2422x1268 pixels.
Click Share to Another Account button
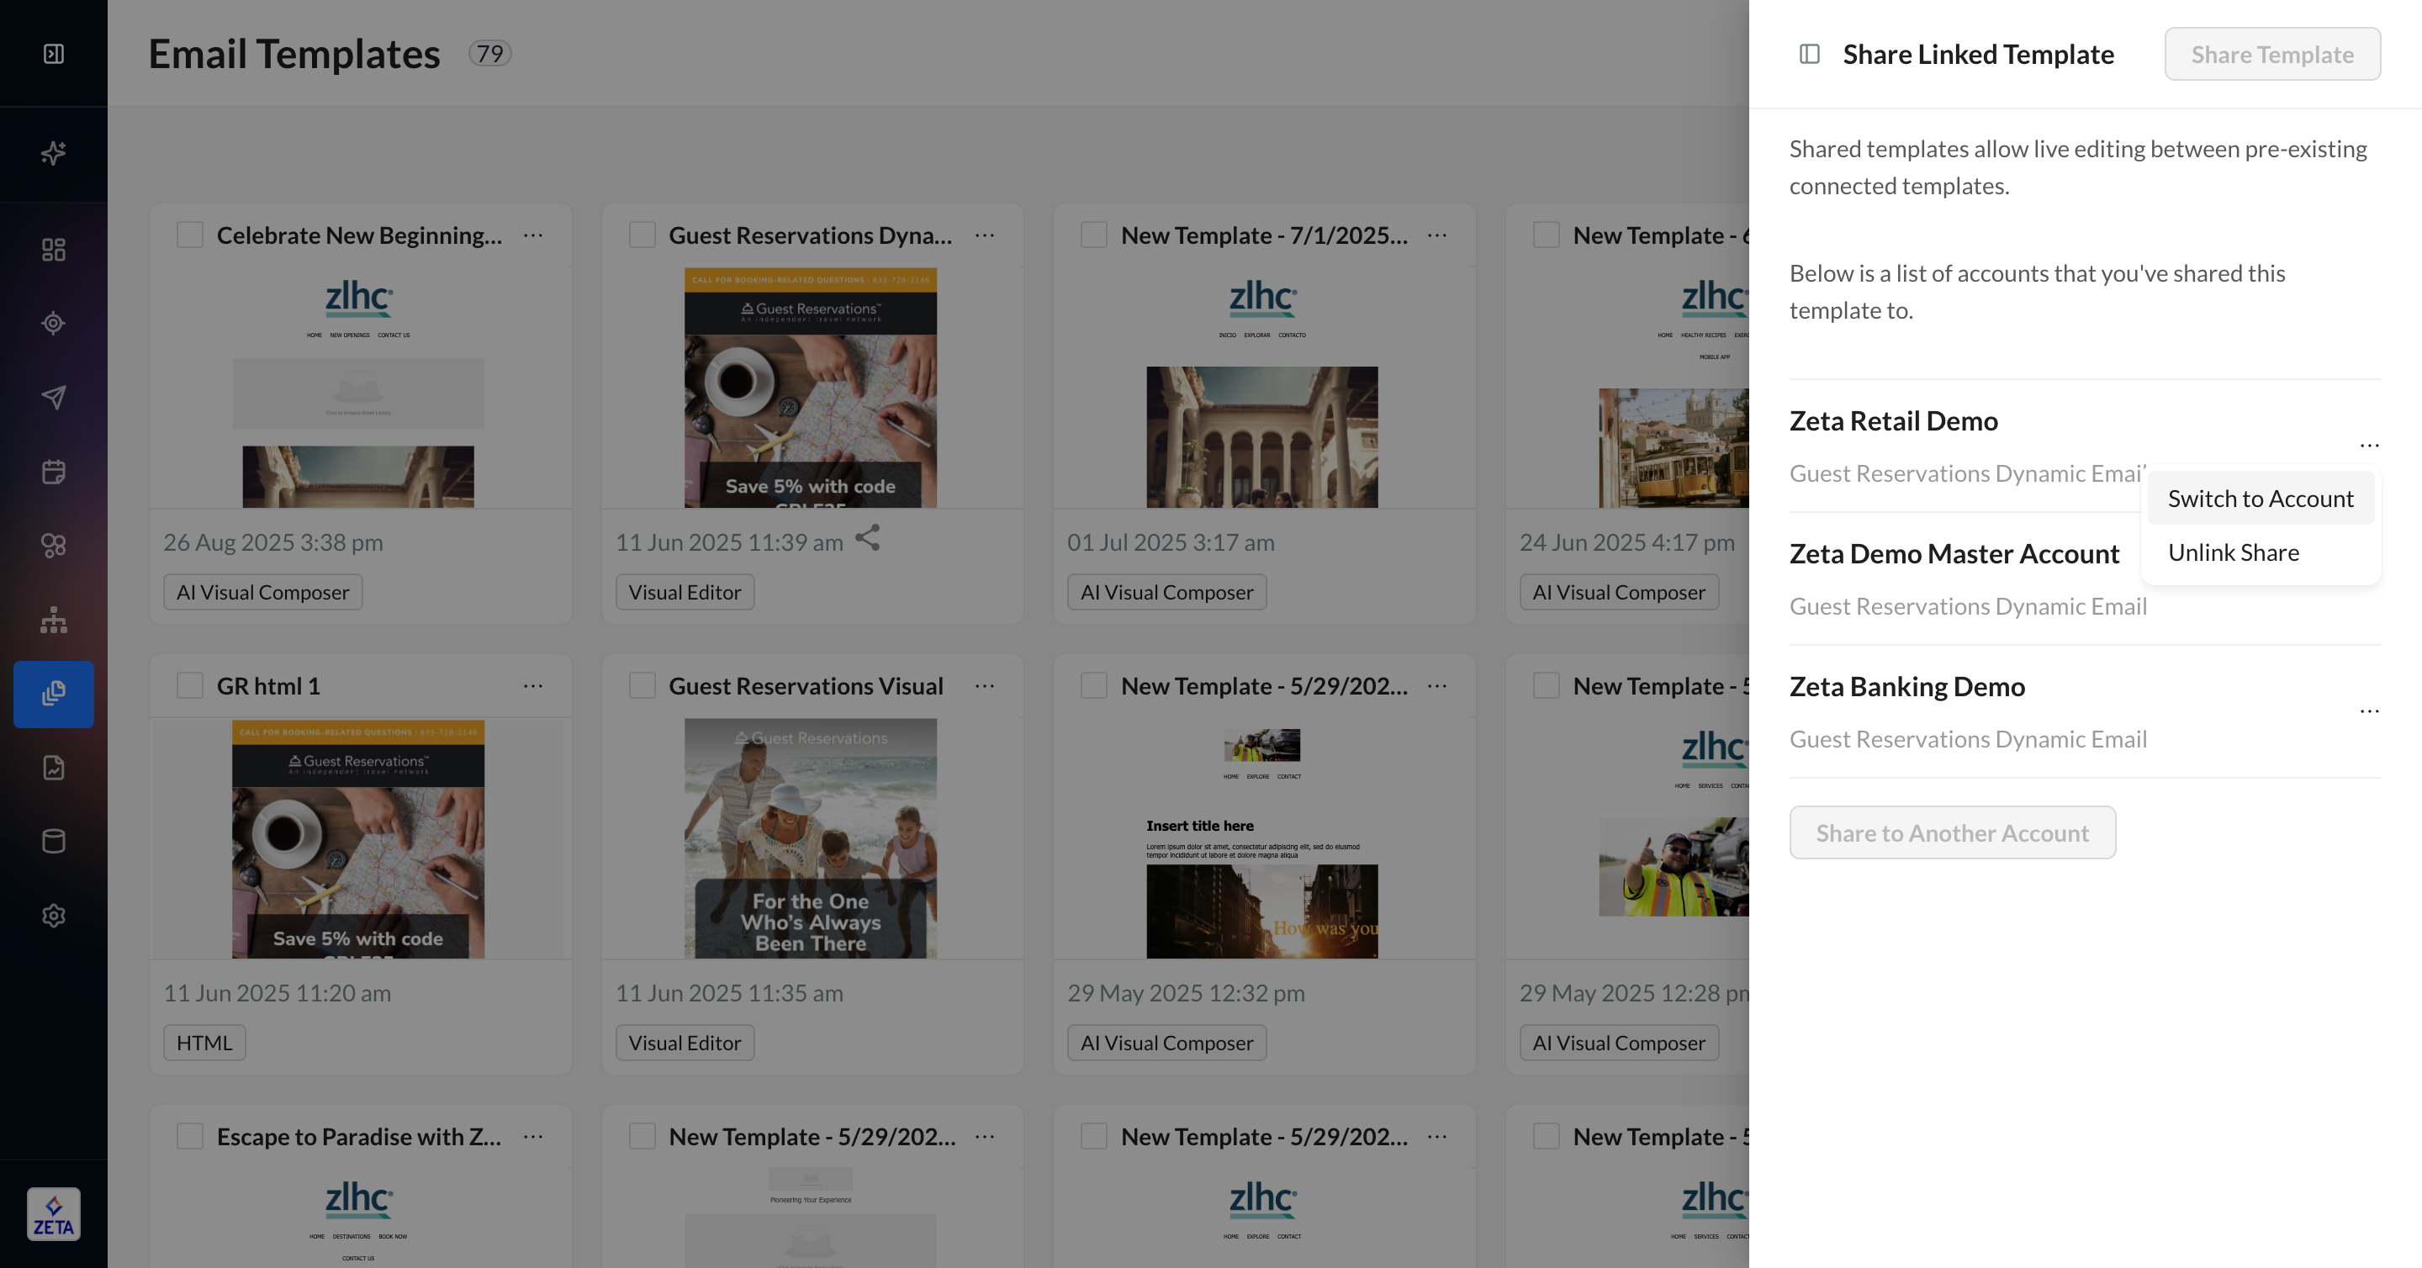[x=1952, y=832]
